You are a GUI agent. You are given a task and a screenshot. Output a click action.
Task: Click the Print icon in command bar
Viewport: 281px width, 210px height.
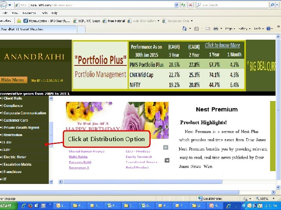(216, 28)
